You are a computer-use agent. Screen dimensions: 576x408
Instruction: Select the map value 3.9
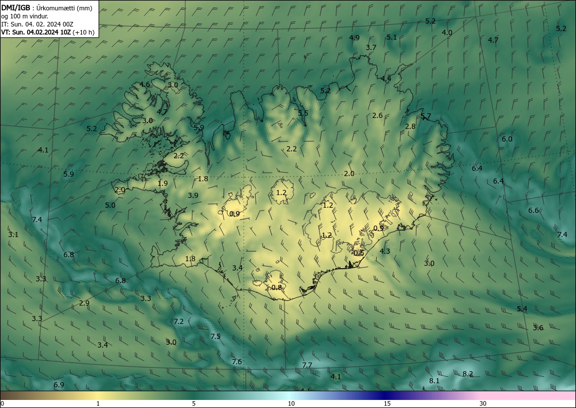coord(193,195)
